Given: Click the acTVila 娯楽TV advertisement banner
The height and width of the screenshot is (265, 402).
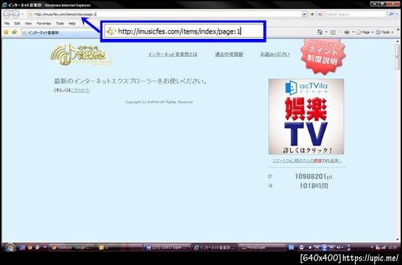Looking at the screenshot, I should [306, 117].
